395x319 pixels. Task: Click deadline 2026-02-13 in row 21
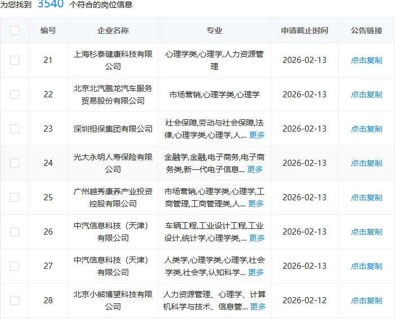pos(305,60)
